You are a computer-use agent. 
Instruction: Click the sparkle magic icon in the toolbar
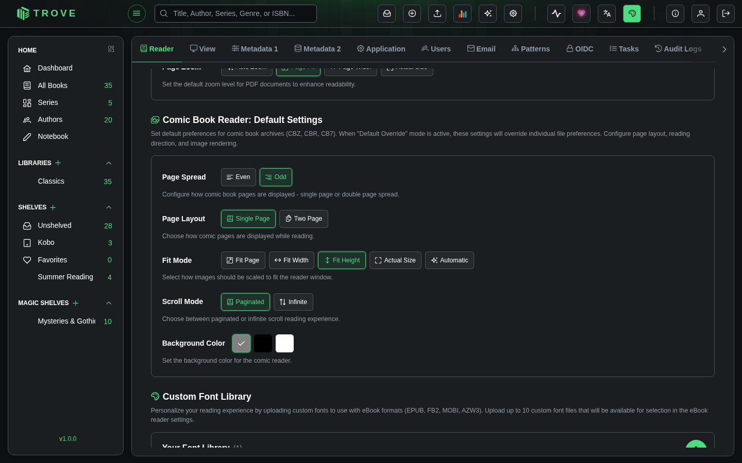tap(488, 13)
